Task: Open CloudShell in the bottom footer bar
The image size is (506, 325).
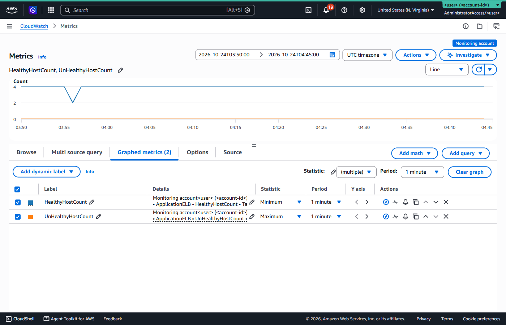Action: click(20, 319)
